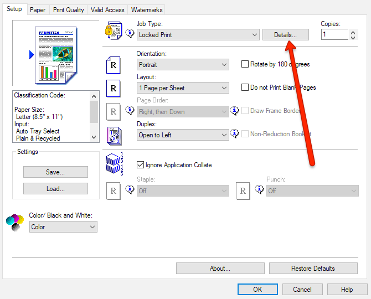Click the Orientation portrait R icon
The width and height of the screenshot is (371, 299).
point(113,65)
